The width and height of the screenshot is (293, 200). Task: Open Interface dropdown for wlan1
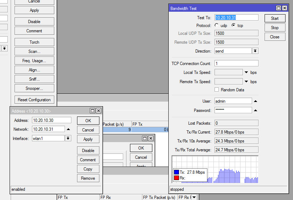point(68,138)
